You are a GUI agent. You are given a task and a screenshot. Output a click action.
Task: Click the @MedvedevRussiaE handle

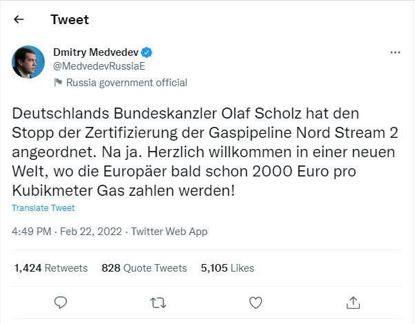[x=99, y=65]
